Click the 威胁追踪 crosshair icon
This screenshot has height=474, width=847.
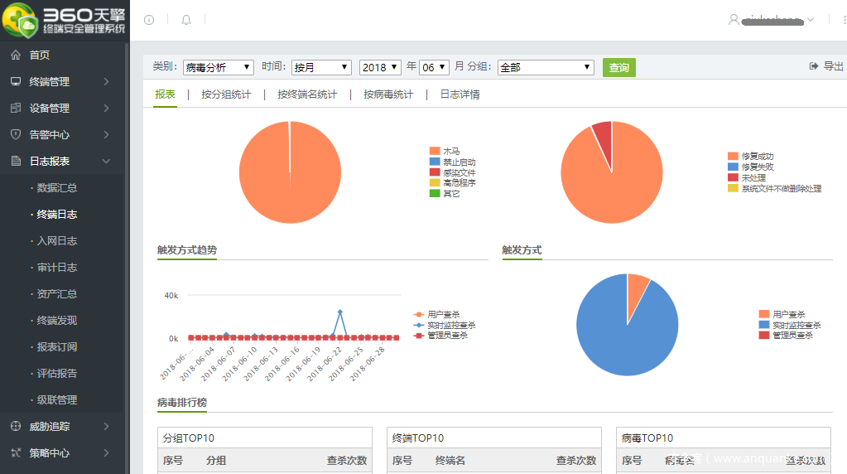click(x=15, y=426)
